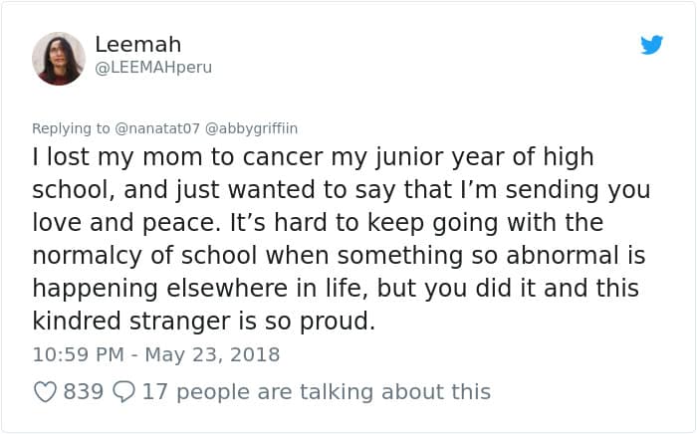Click the display name Leemah
The image size is (697, 434).
pyautogui.click(x=137, y=45)
